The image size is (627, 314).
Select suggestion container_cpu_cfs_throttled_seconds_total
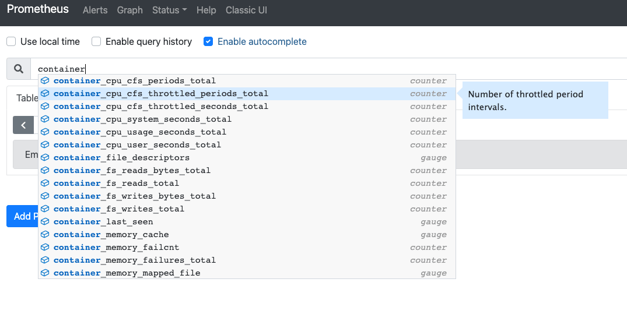click(247, 106)
